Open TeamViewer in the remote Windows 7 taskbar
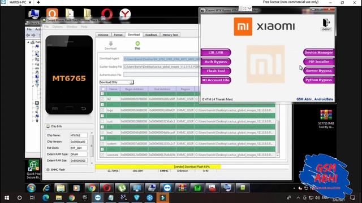The height and width of the screenshot is (203, 362). click(x=167, y=188)
